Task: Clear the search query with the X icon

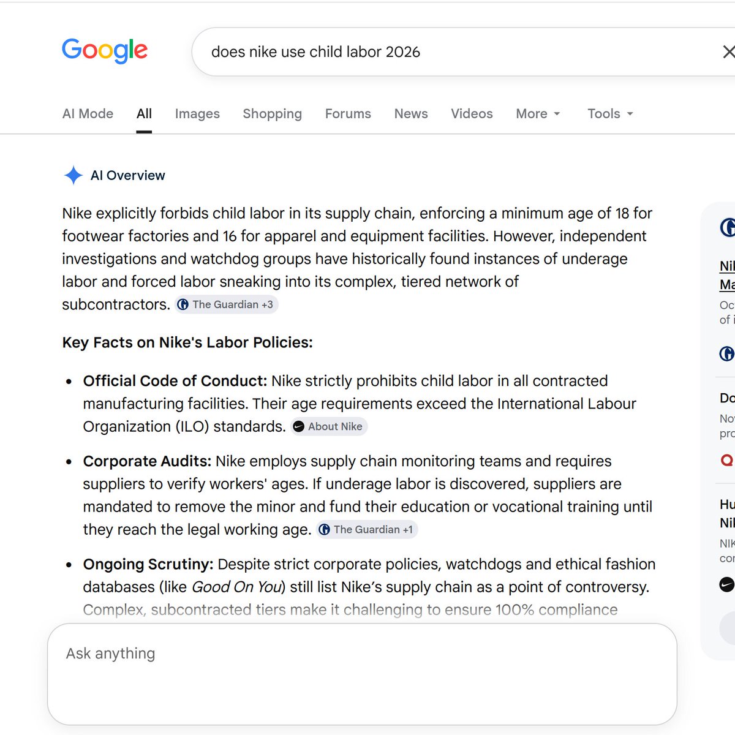Action: (728, 52)
